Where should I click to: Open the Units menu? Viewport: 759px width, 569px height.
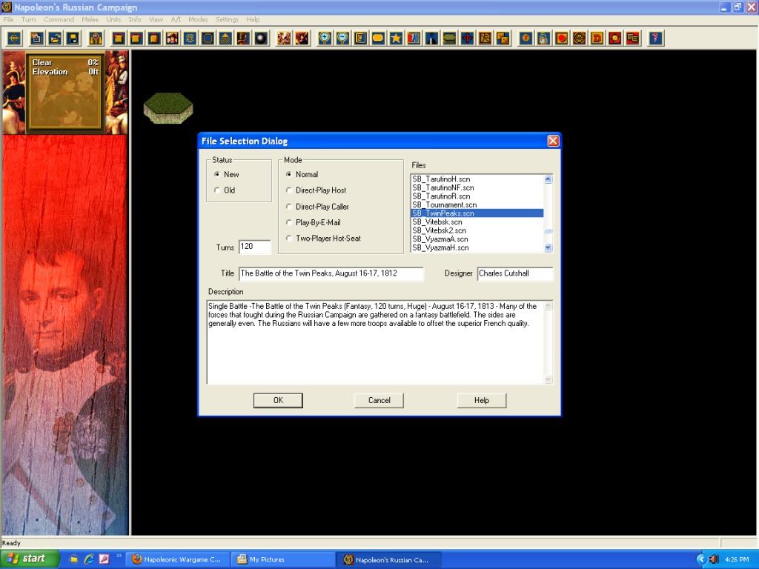click(113, 19)
